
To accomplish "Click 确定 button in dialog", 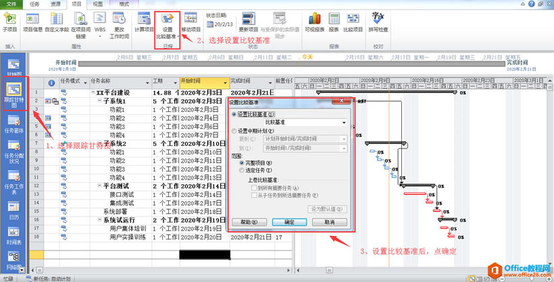I will pos(289,223).
